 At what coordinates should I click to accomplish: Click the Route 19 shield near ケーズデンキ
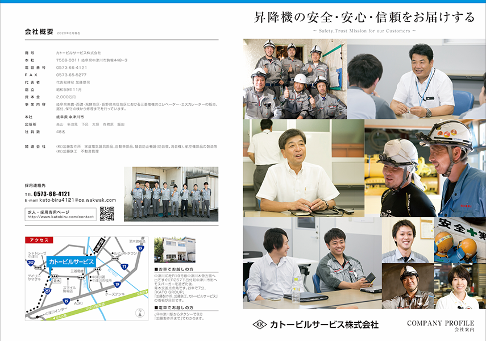click(117, 284)
